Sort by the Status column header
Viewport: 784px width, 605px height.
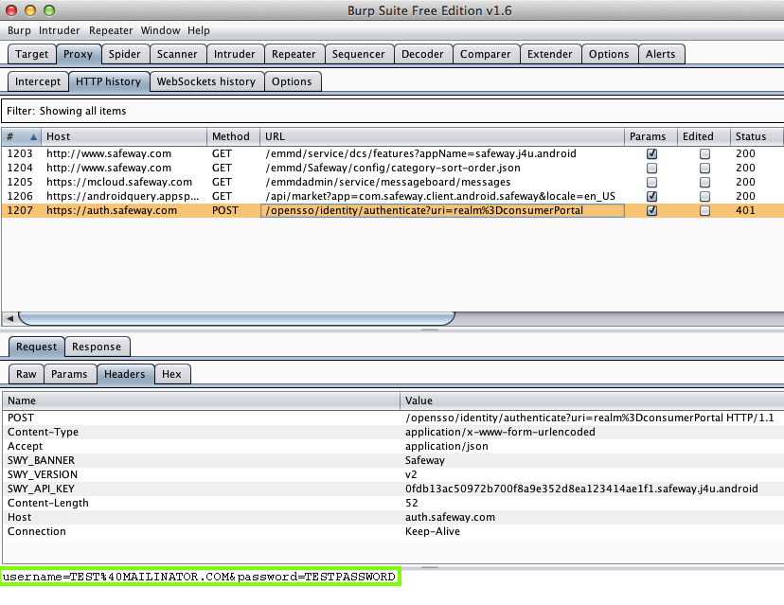[x=756, y=136]
